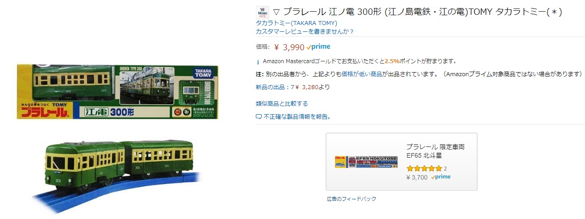Open 類似商品と比較する link
The width and height of the screenshot is (585, 219).
click(x=282, y=103)
